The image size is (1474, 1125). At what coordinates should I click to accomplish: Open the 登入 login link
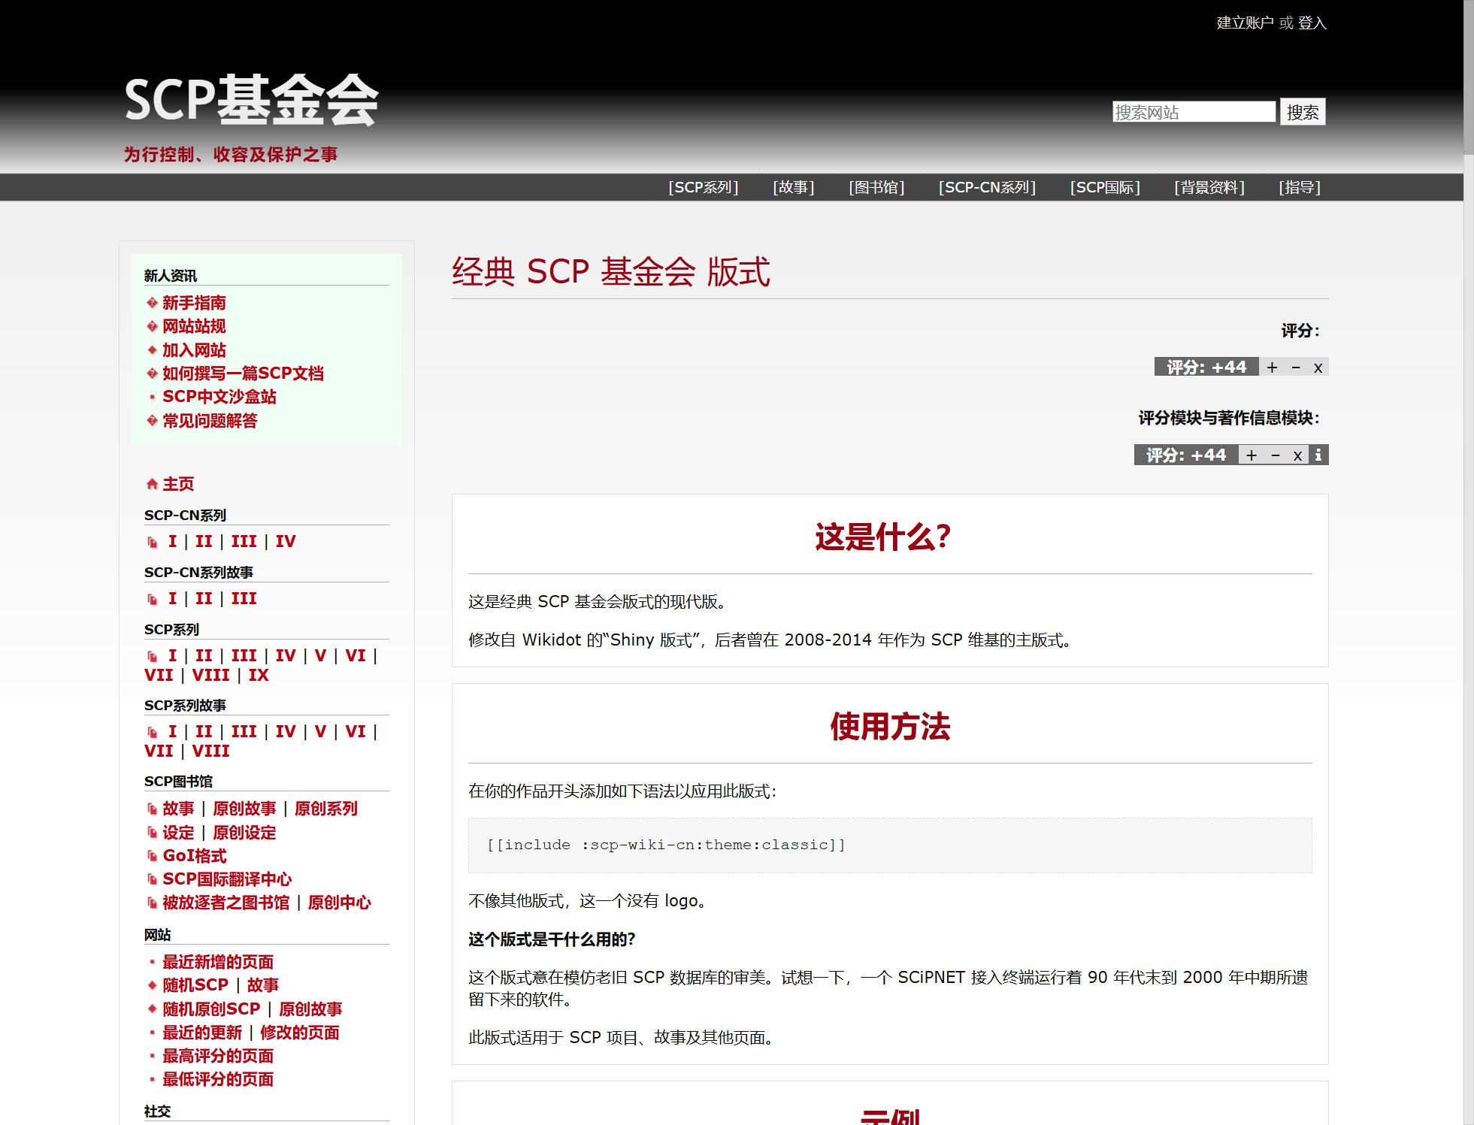[x=1312, y=23]
